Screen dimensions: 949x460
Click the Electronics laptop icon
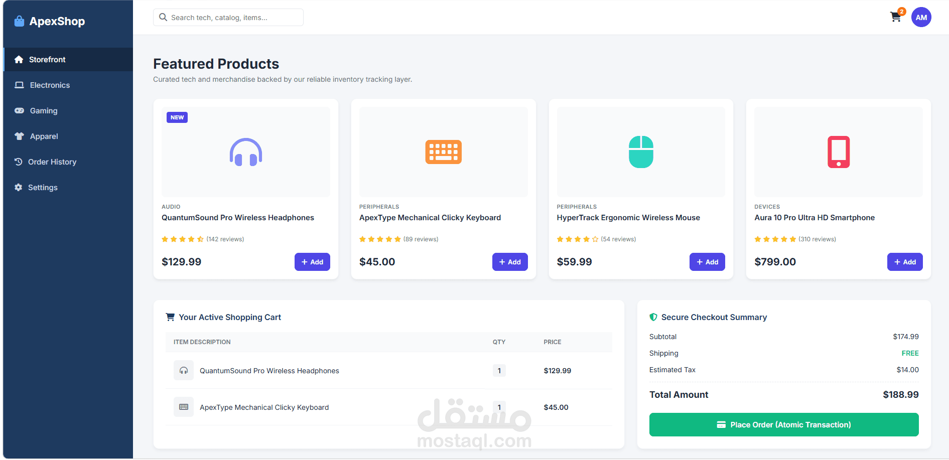(x=19, y=85)
